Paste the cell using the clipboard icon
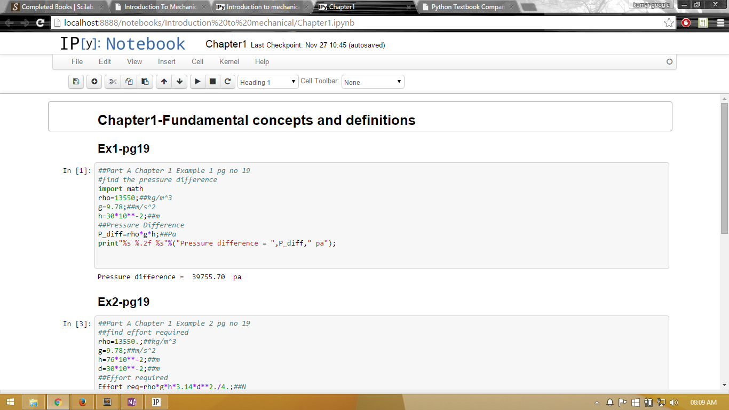The image size is (729, 410). 145,82
